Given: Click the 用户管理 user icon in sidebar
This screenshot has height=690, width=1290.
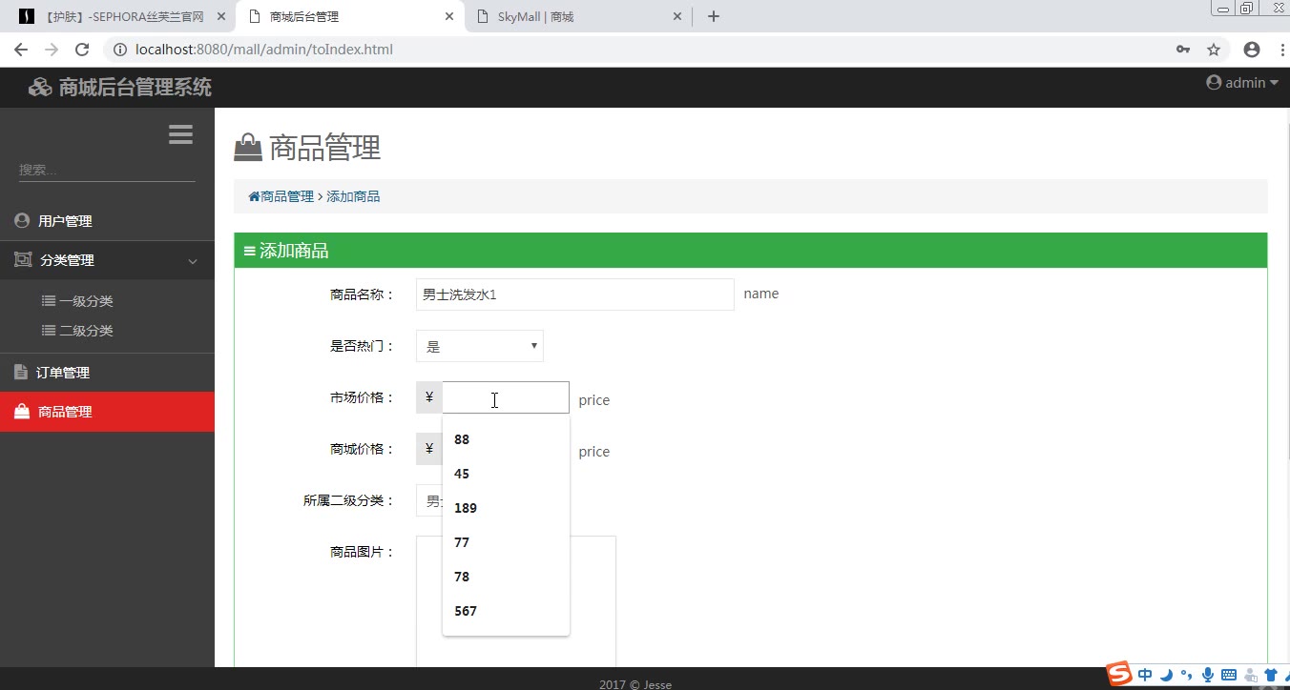Looking at the screenshot, I should (22, 220).
